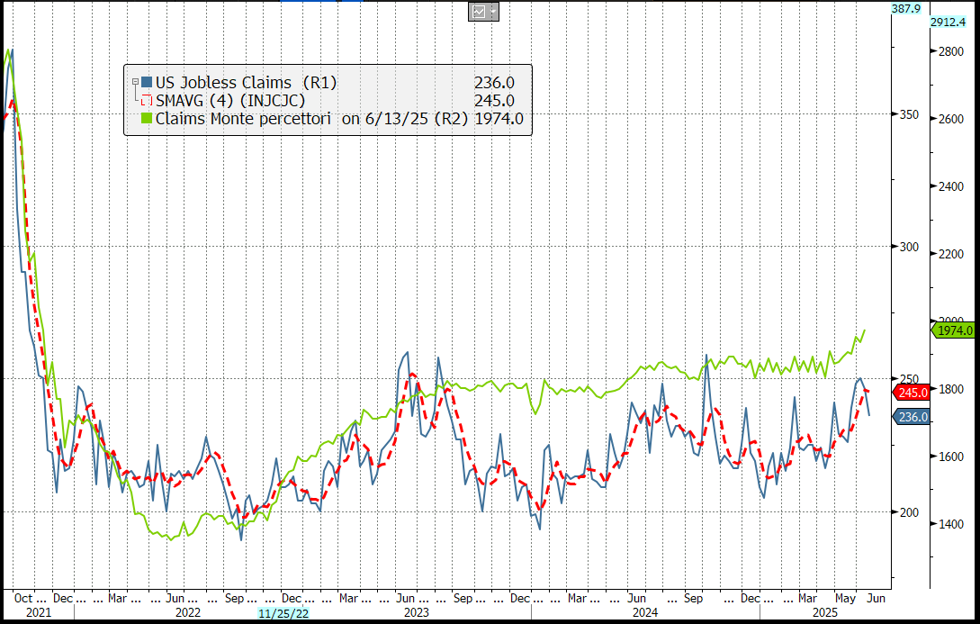
Task: Click green Claims Monte percettori legend swatch
Action: [x=147, y=118]
